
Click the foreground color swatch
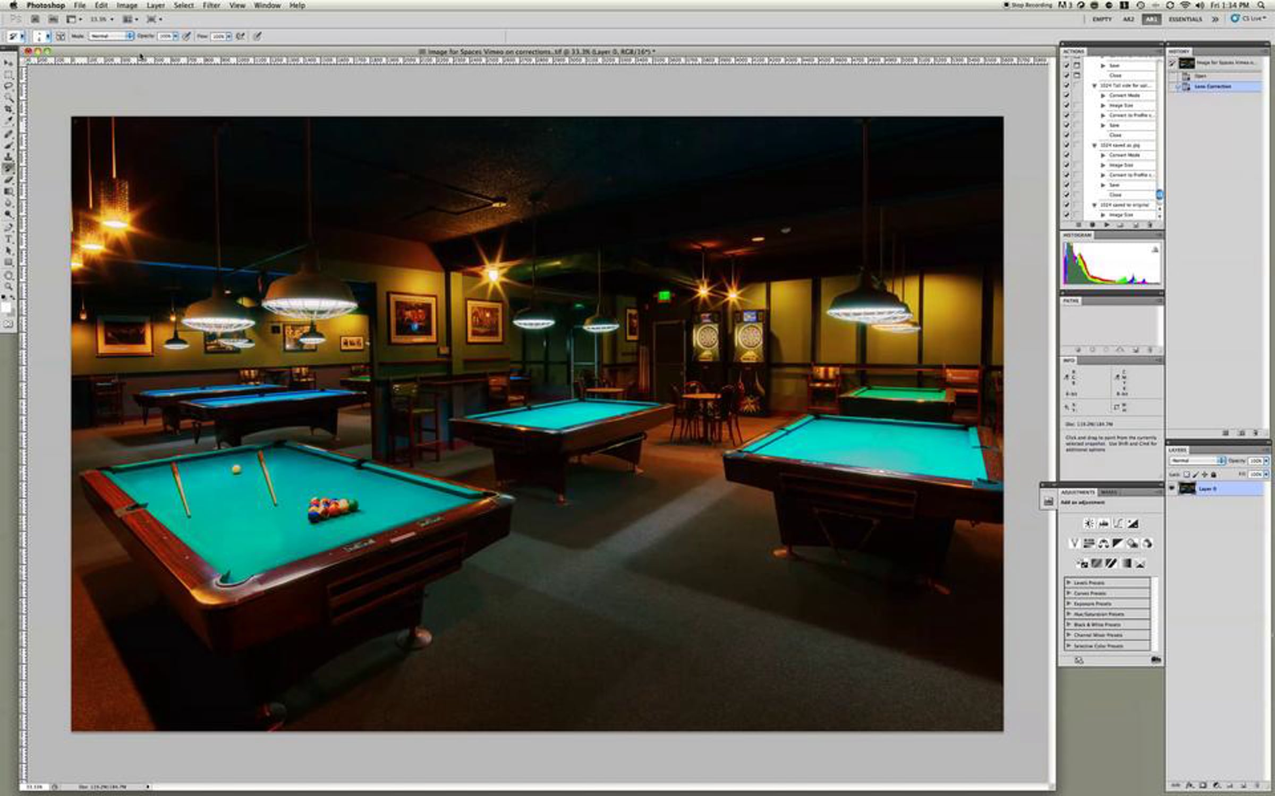[5, 307]
